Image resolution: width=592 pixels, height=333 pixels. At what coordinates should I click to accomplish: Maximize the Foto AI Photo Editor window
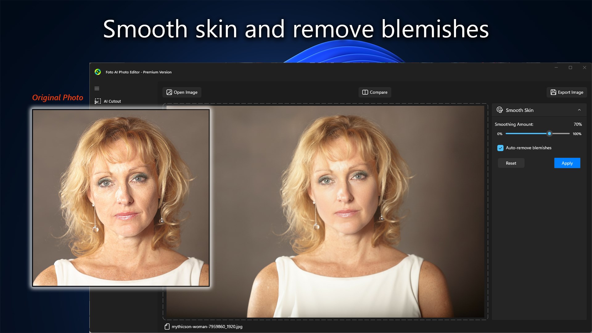570,68
